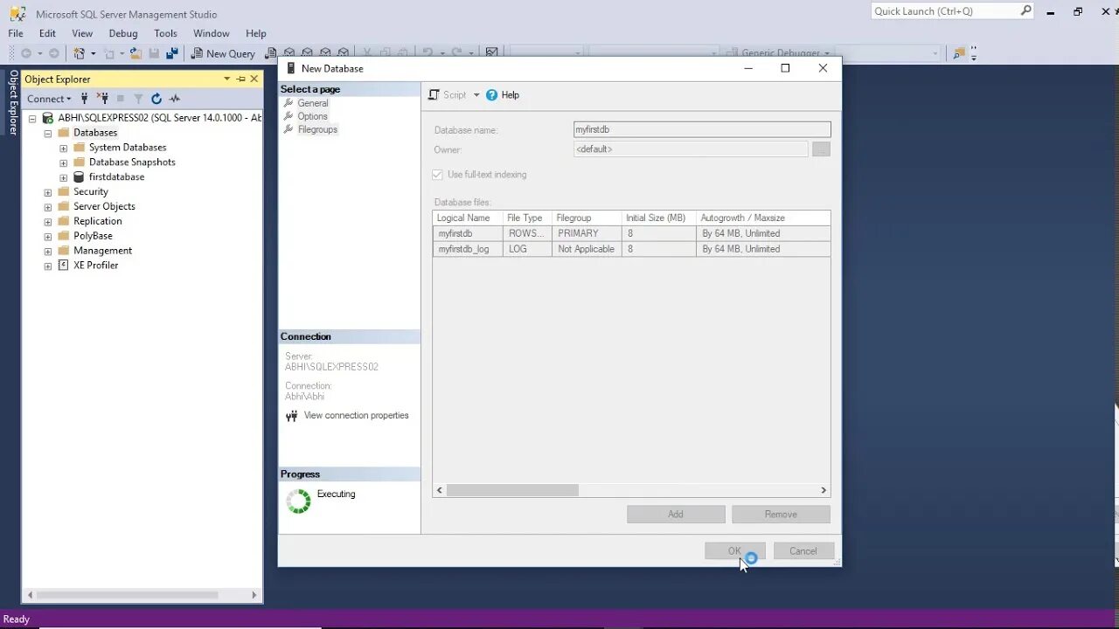Select the Filegroups page
This screenshot has height=629, width=1119.
(317, 129)
